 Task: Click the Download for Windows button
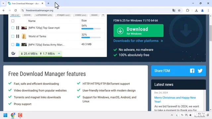tap(138, 31)
